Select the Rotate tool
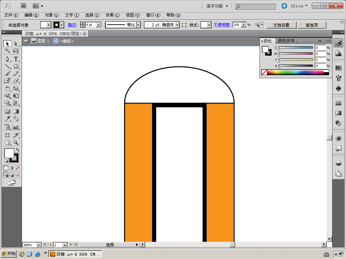The width and height of the screenshot is (346, 259). click(7, 89)
